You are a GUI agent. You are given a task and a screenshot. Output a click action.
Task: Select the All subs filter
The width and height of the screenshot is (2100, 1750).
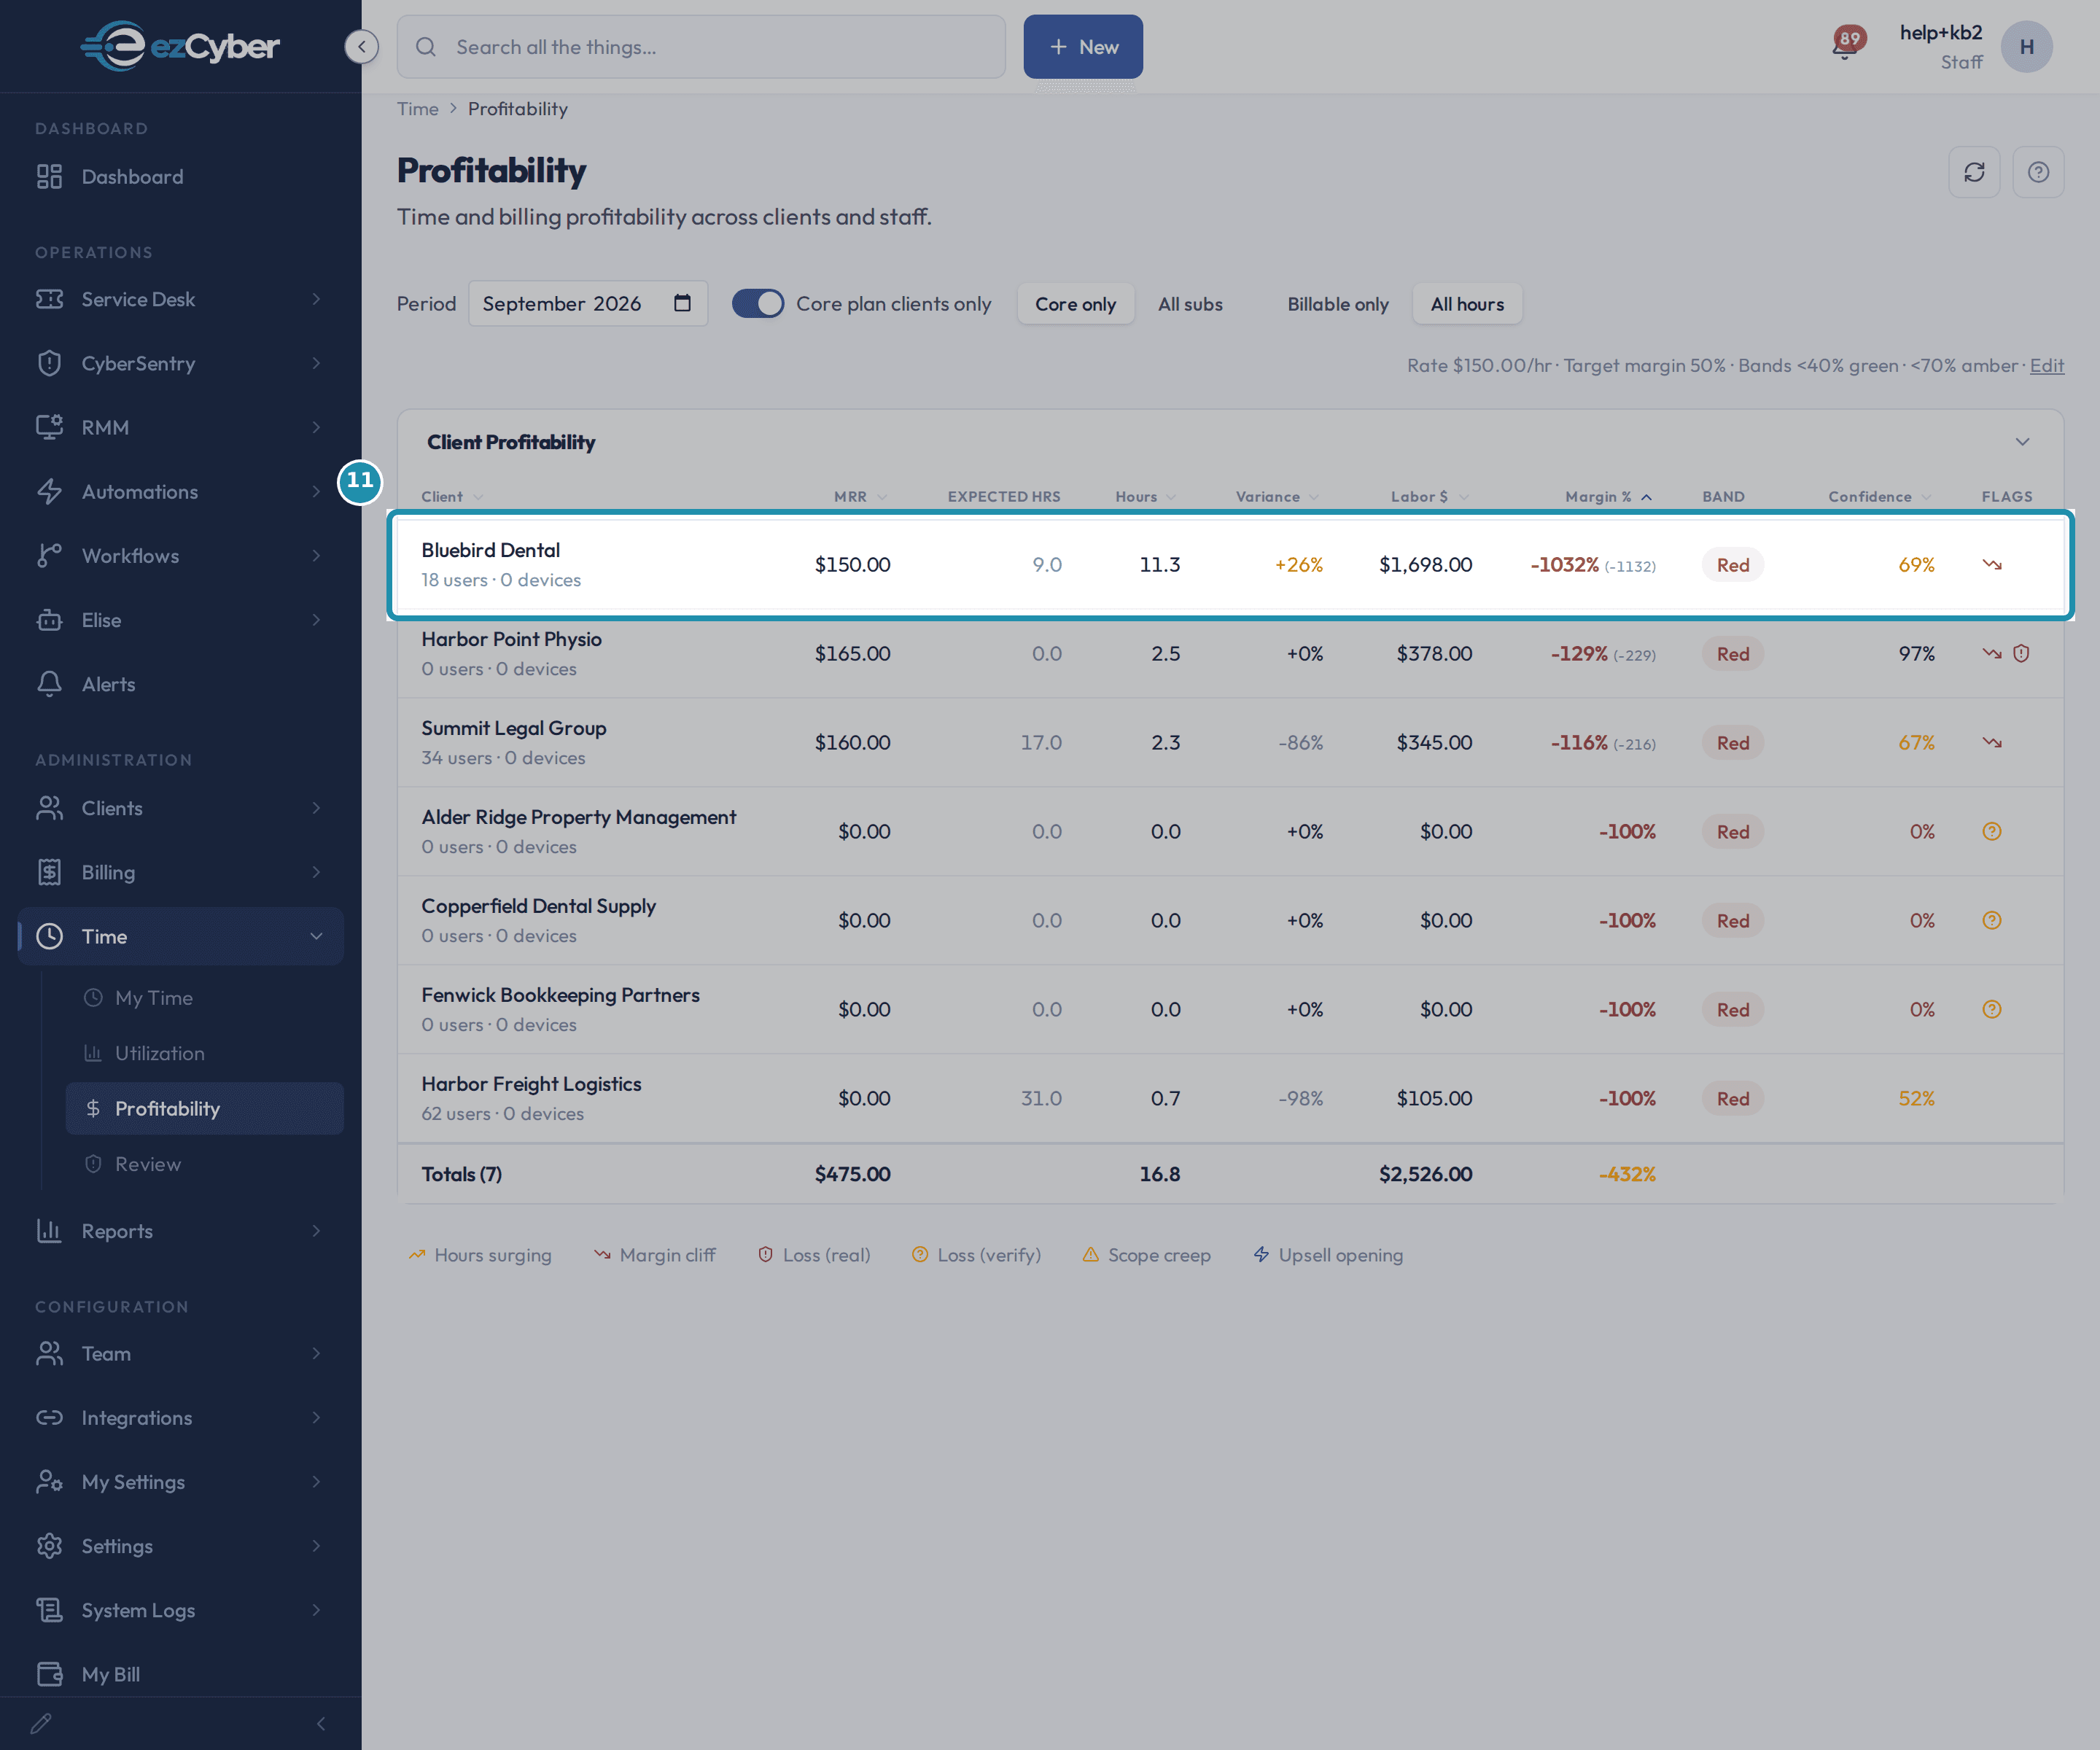[1190, 304]
